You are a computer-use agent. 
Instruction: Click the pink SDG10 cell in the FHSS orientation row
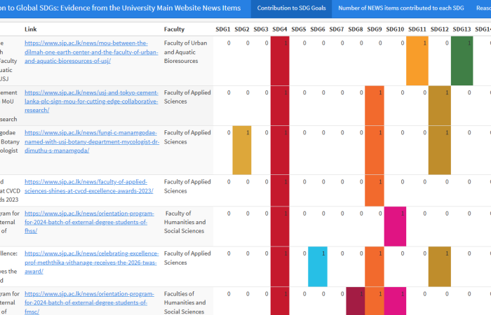click(394, 226)
